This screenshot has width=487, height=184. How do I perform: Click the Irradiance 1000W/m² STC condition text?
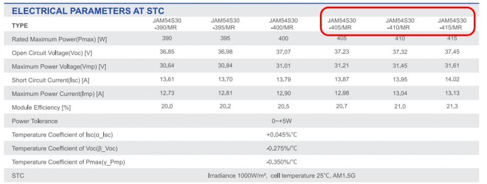click(x=238, y=176)
